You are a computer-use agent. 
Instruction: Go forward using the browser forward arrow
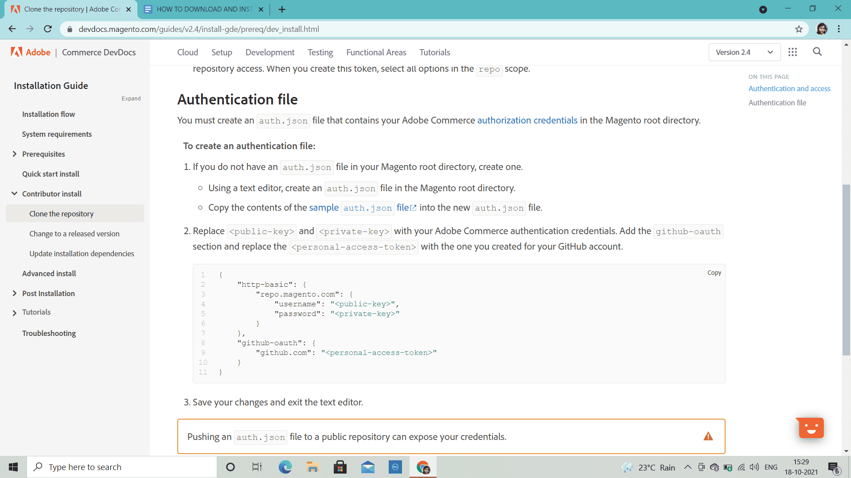click(x=30, y=29)
